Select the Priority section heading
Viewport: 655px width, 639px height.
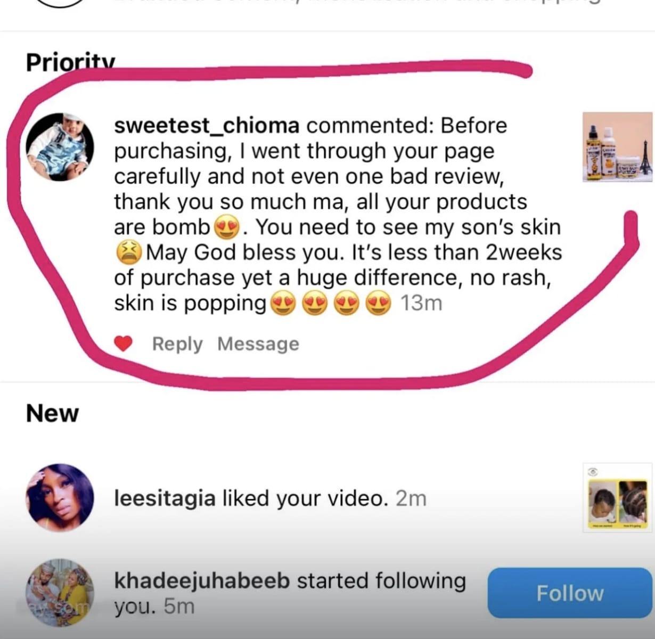pyautogui.click(x=70, y=62)
